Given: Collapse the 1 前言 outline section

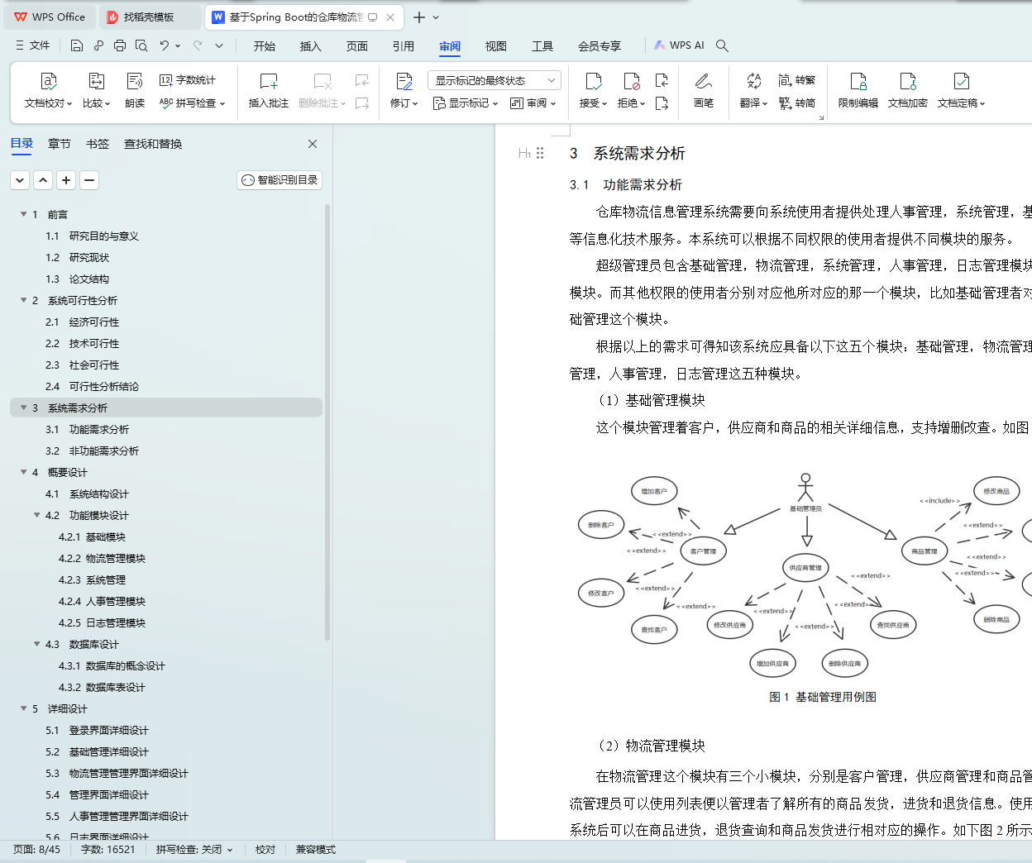Looking at the screenshot, I should [x=23, y=214].
